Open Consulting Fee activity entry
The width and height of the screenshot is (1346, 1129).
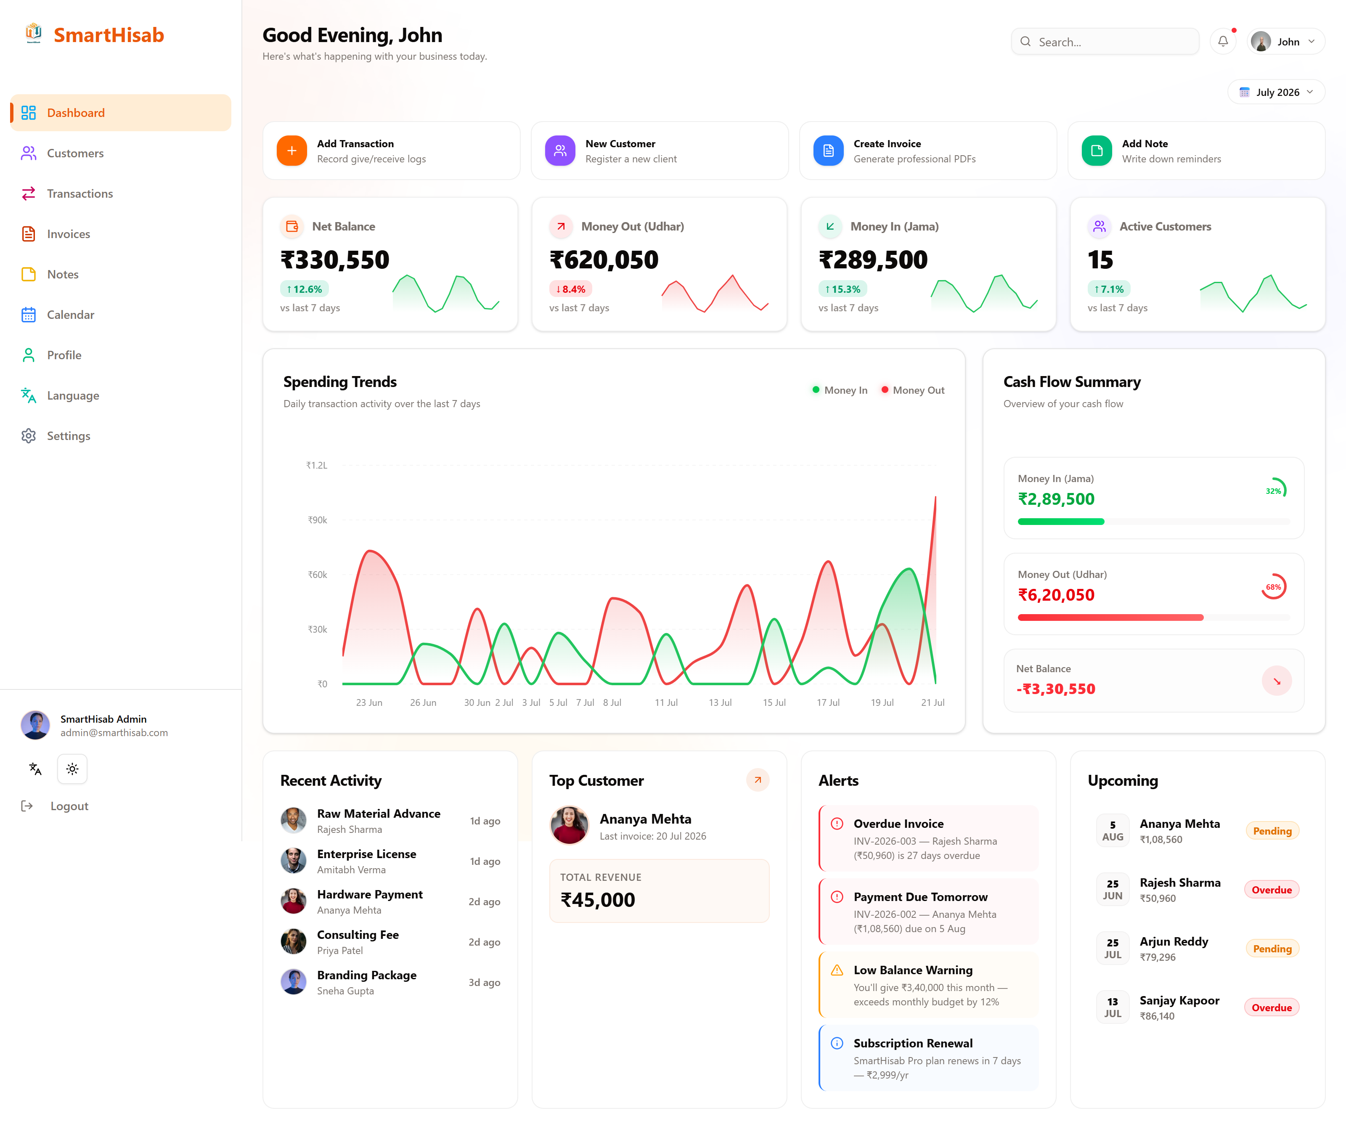[390, 942]
